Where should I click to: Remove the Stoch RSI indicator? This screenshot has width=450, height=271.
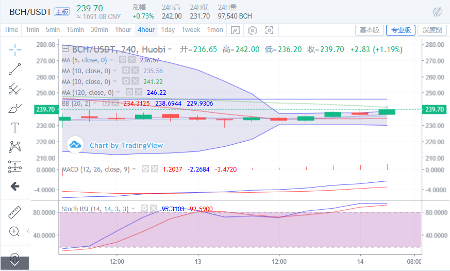point(154,209)
